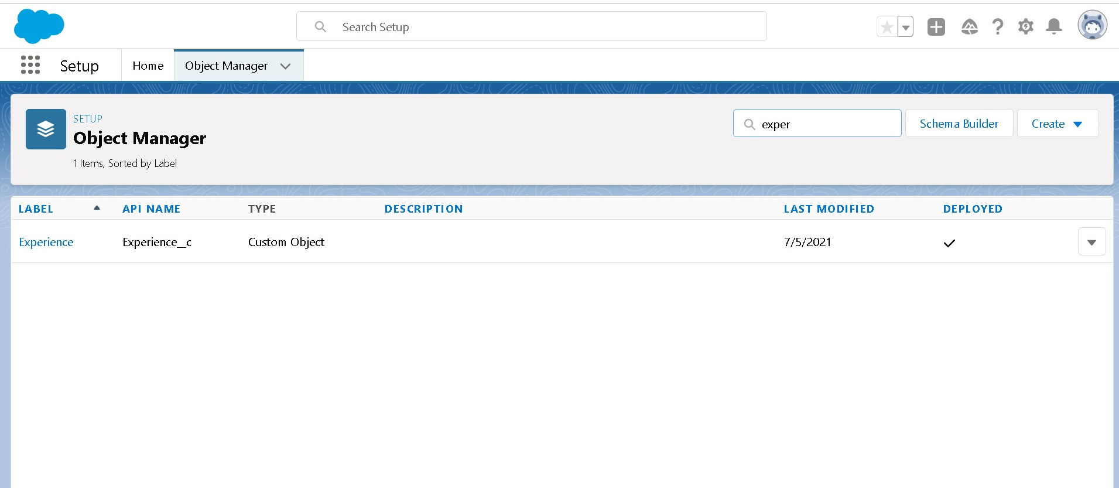Click the SETUP breadcrumb label
Viewport: 1119px width, 488px height.
(x=87, y=118)
